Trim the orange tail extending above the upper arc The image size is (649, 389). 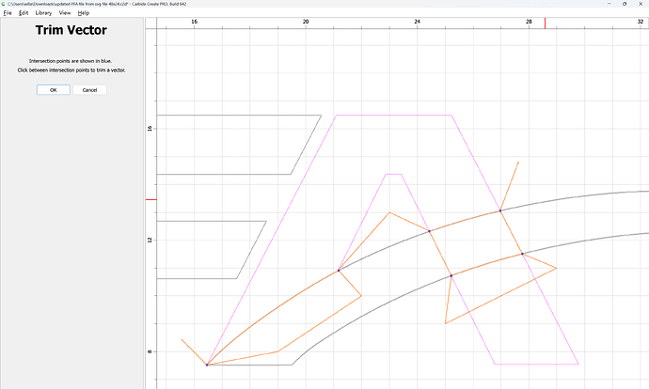click(510, 184)
